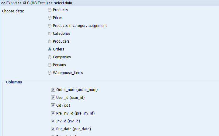Toggle the User_id column checkbox
Viewport: 219px width, 136px height.
(53, 98)
